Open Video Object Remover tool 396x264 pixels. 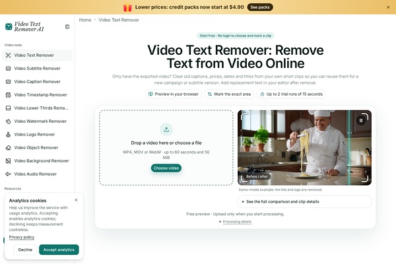pos(37,148)
